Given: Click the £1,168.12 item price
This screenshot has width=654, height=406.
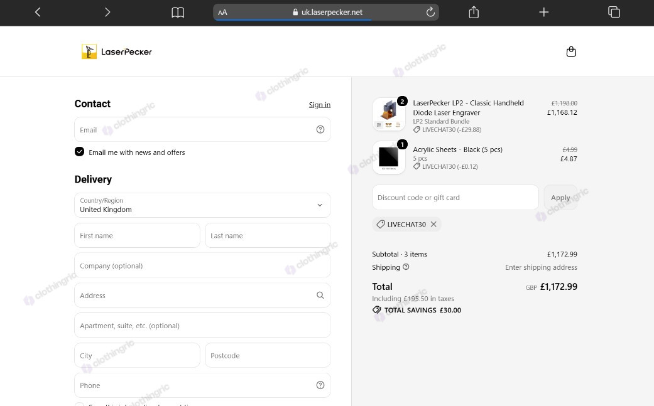Looking at the screenshot, I should point(562,112).
